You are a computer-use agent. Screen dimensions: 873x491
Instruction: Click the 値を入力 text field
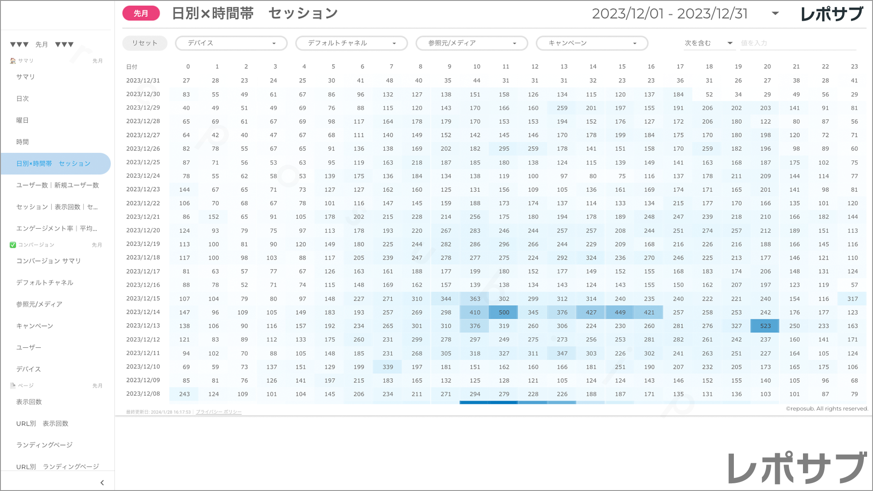tap(798, 43)
